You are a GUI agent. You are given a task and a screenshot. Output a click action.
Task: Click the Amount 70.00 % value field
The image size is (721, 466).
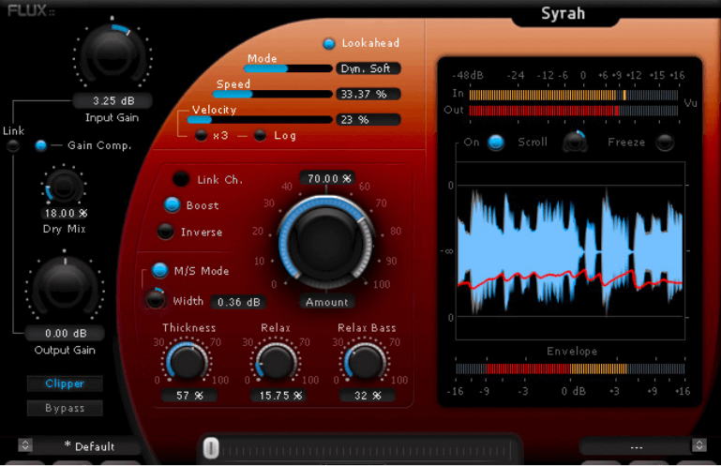tap(327, 178)
